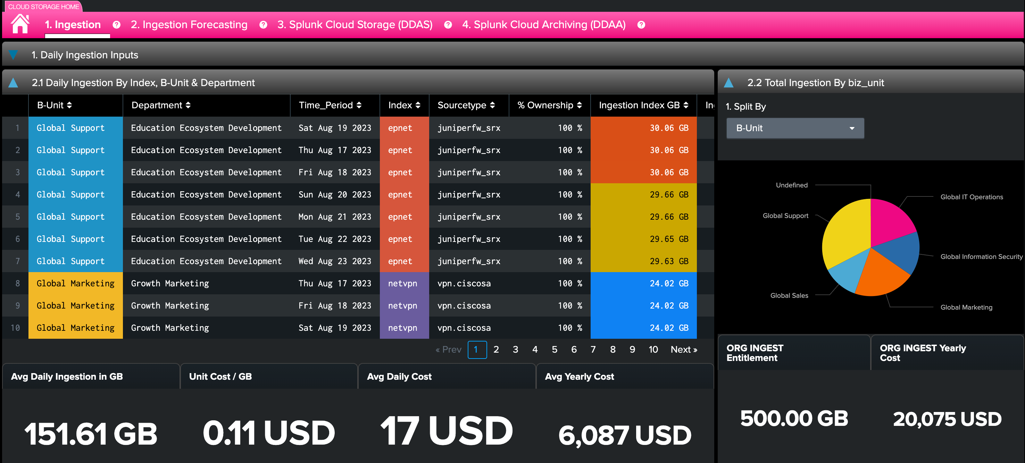Sort table by Time_Period column arrows
Viewport: 1025px width, 463px height.
tap(359, 105)
